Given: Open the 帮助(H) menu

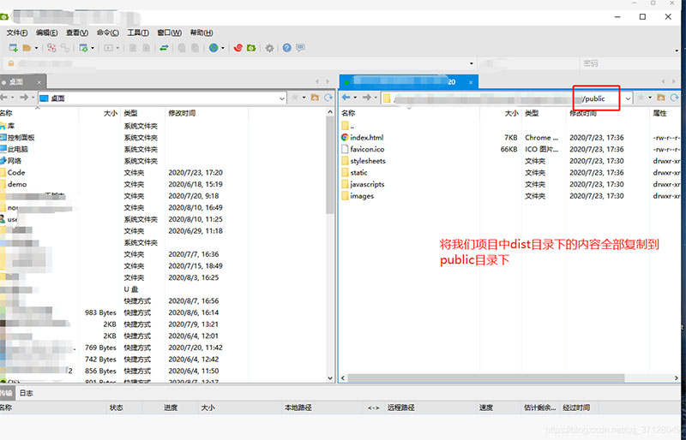Looking at the screenshot, I should 202,33.
